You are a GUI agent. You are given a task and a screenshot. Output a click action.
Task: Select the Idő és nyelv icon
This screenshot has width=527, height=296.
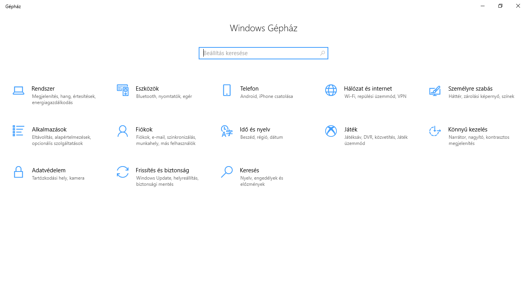pyautogui.click(x=226, y=131)
